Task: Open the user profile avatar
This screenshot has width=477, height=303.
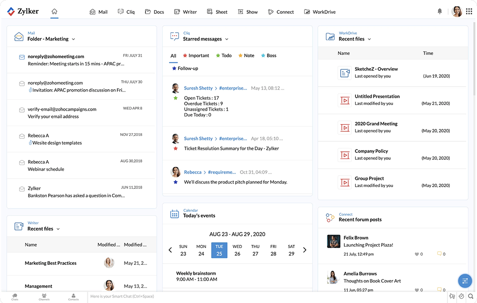Action: 456,11
